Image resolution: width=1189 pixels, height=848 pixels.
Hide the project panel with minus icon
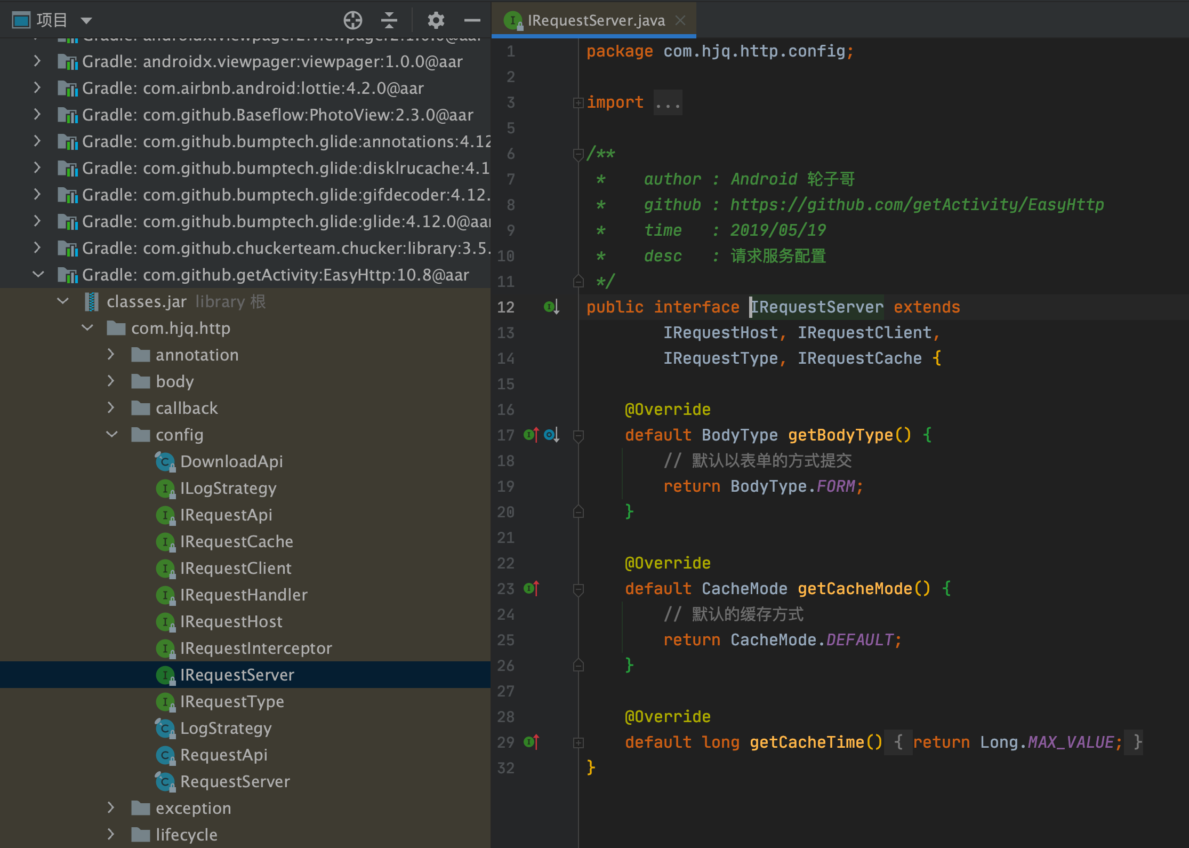(472, 20)
